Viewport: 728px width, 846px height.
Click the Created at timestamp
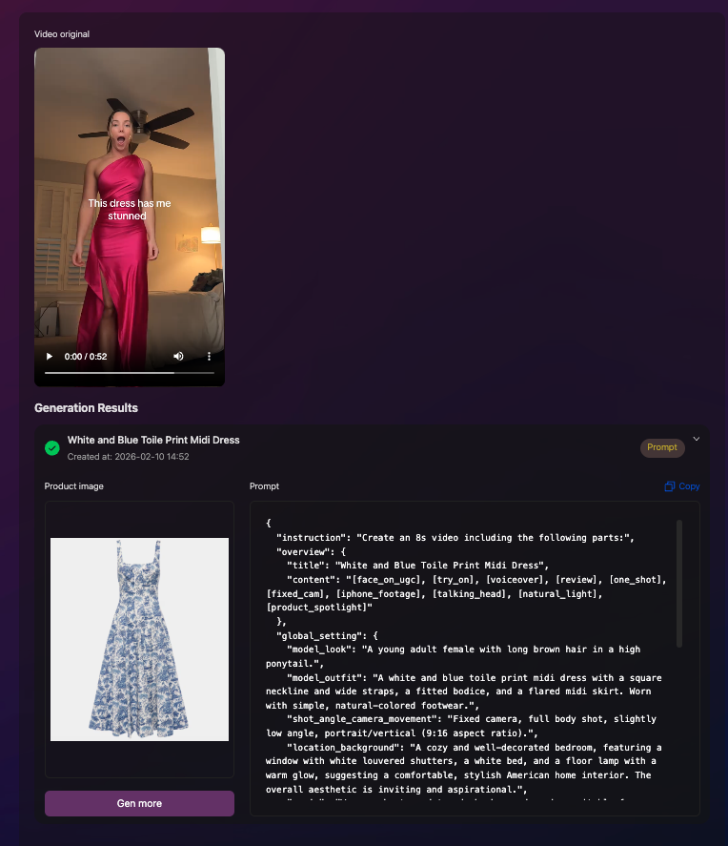129,457
